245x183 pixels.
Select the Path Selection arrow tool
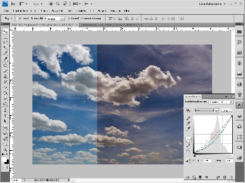click(x=5, y=121)
